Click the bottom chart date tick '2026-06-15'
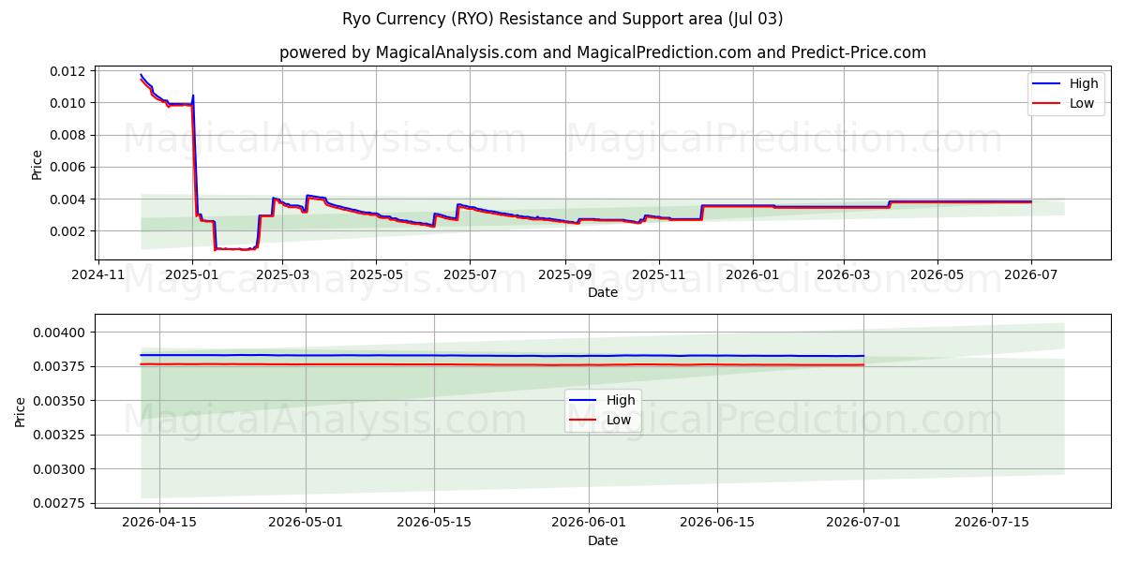 point(717,524)
